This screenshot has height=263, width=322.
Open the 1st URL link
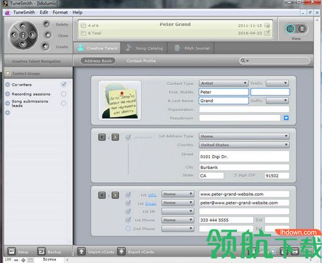coord(152,195)
